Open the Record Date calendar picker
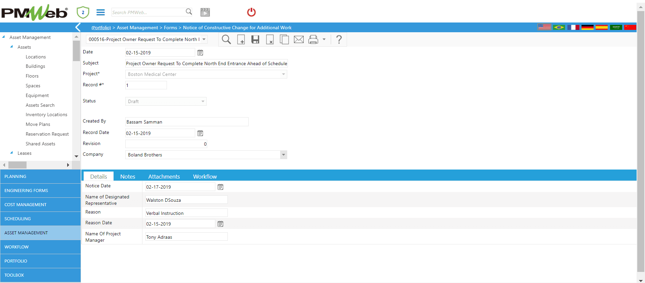The height and width of the screenshot is (283, 645). tap(200, 133)
